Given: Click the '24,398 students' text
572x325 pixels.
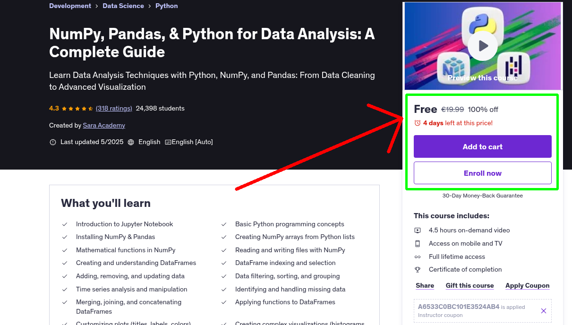Looking at the screenshot, I should 160,108.
